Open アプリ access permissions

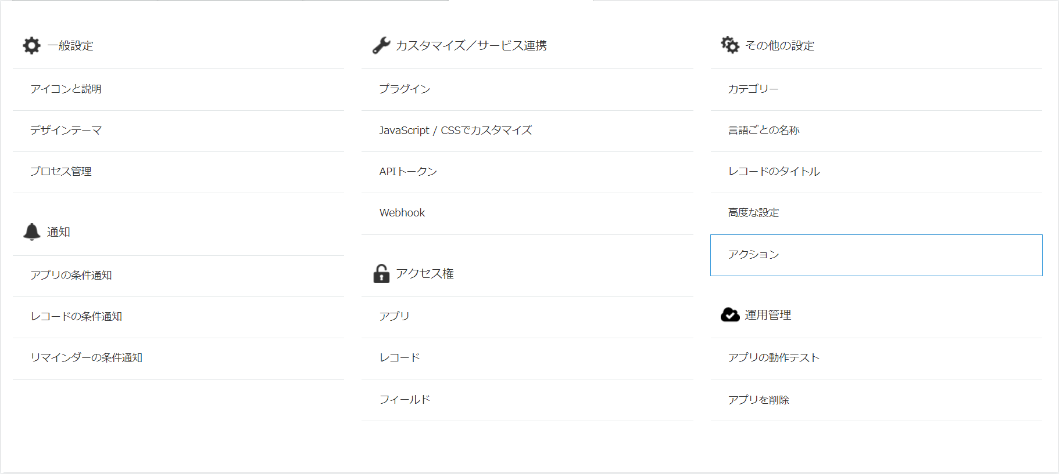pos(527,317)
